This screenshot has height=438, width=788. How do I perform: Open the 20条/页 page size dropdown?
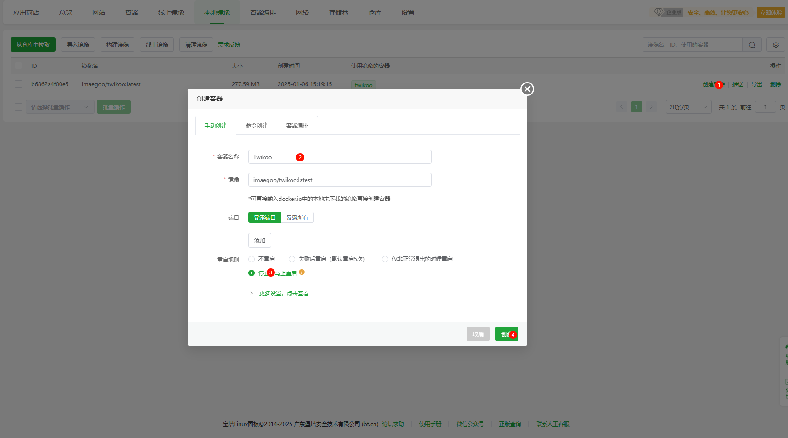688,107
